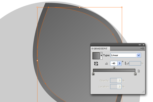Cycle the Gradient panel display via tab arrows

(92, 48)
